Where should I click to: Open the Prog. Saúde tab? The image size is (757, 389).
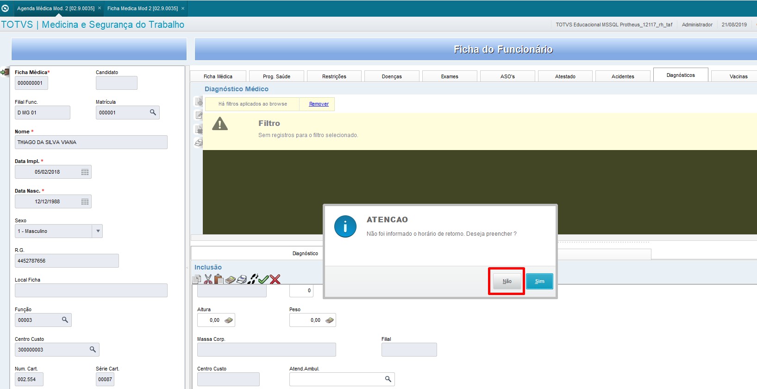click(x=276, y=76)
